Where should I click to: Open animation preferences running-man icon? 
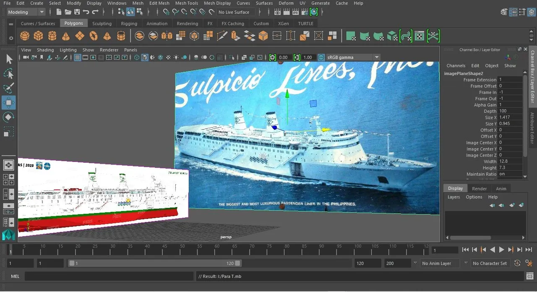click(528, 263)
